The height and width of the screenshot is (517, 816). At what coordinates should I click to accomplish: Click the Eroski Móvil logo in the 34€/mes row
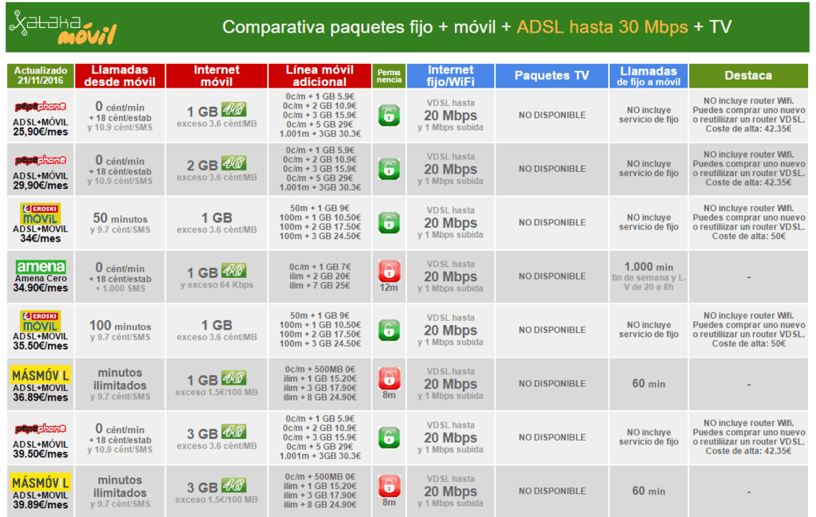coord(41,213)
